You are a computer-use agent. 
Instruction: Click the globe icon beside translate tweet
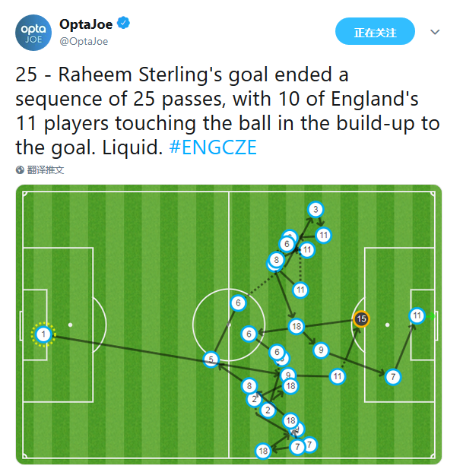click(x=20, y=170)
